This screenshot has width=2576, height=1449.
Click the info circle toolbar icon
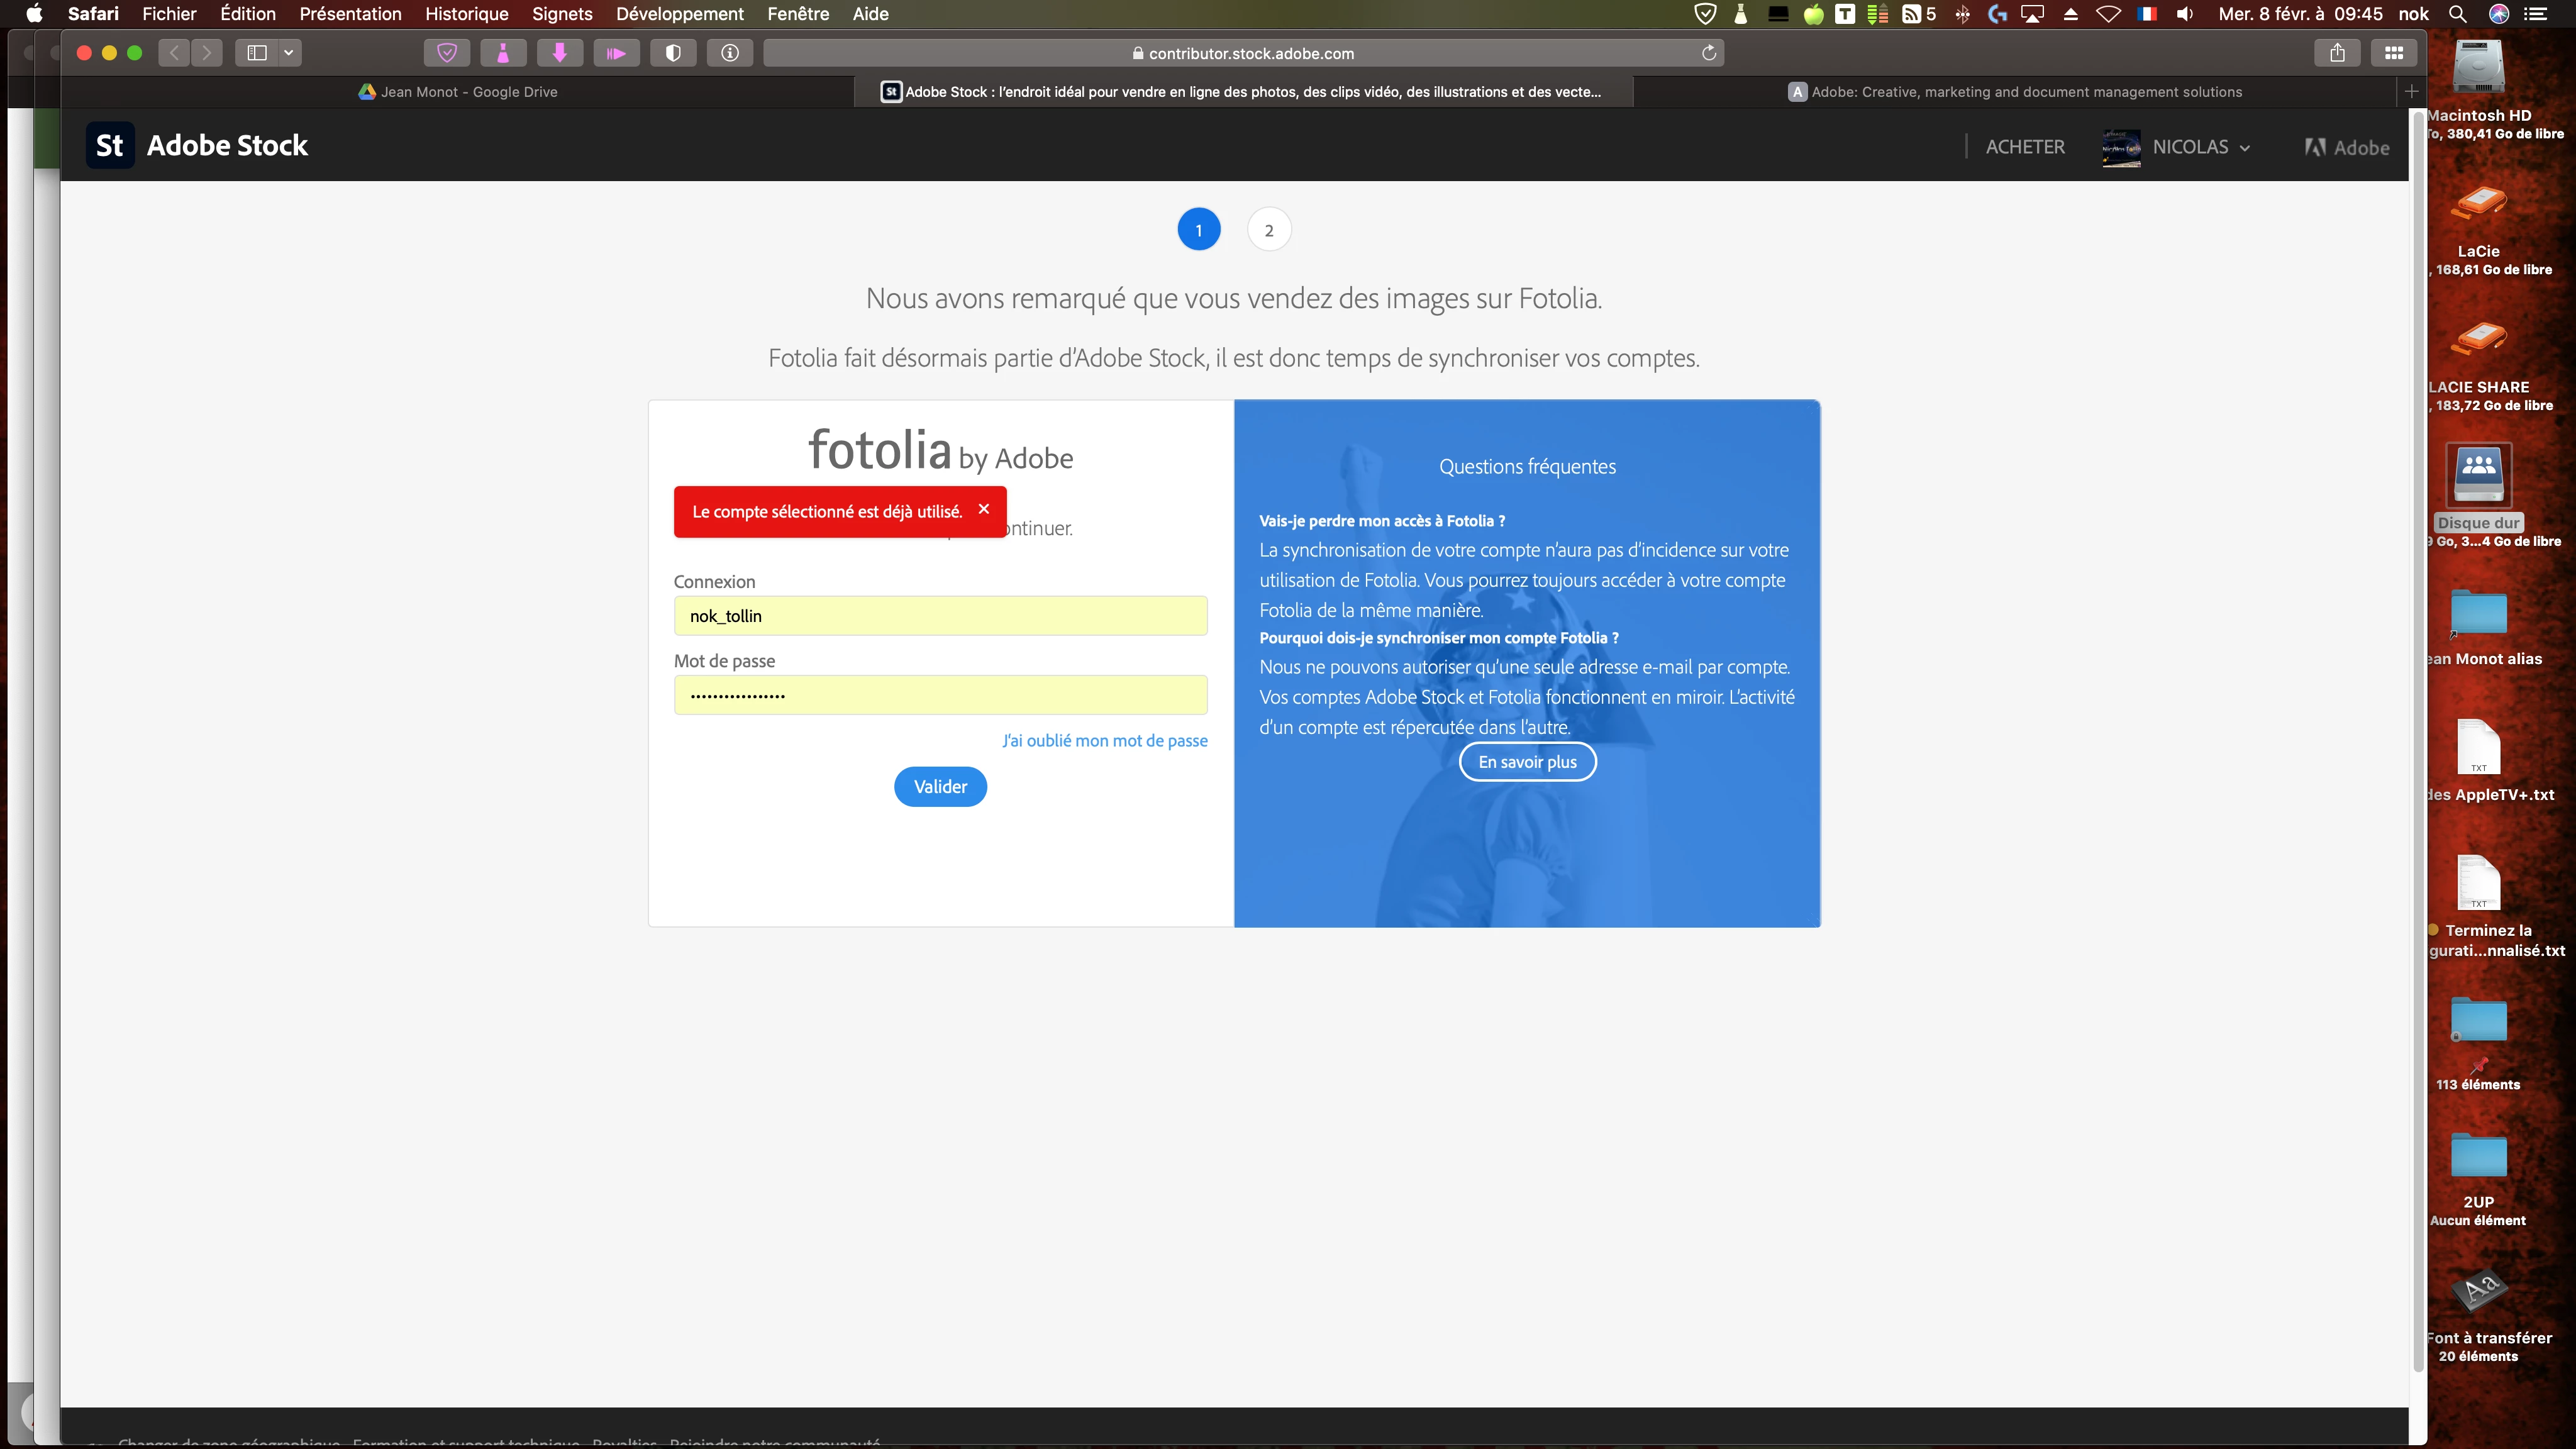(730, 53)
